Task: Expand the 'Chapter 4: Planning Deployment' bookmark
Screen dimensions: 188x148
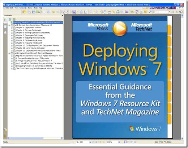Action: (x=12, y=30)
